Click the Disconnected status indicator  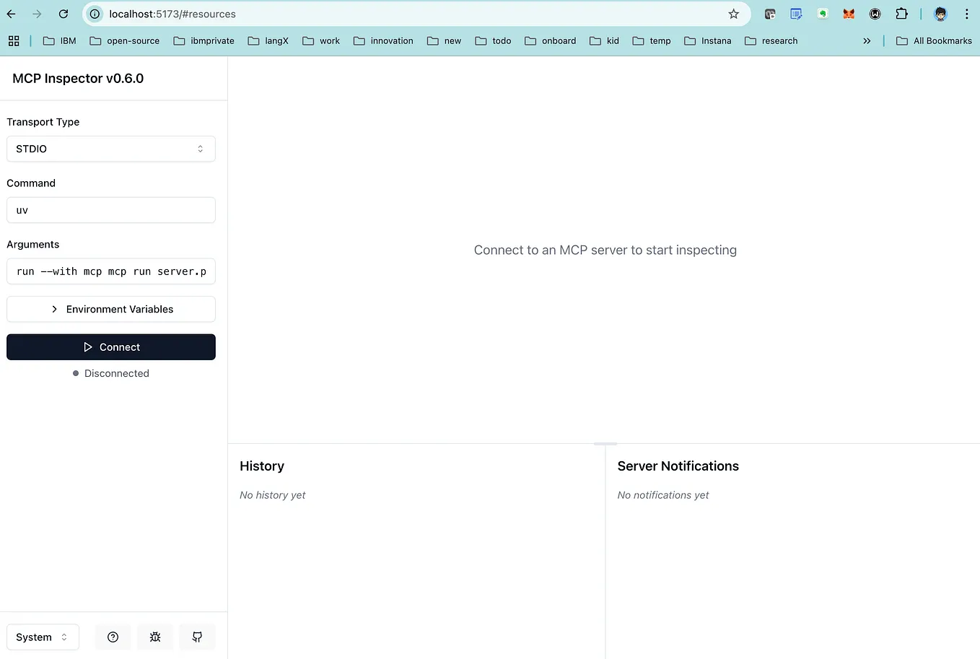(110, 373)
